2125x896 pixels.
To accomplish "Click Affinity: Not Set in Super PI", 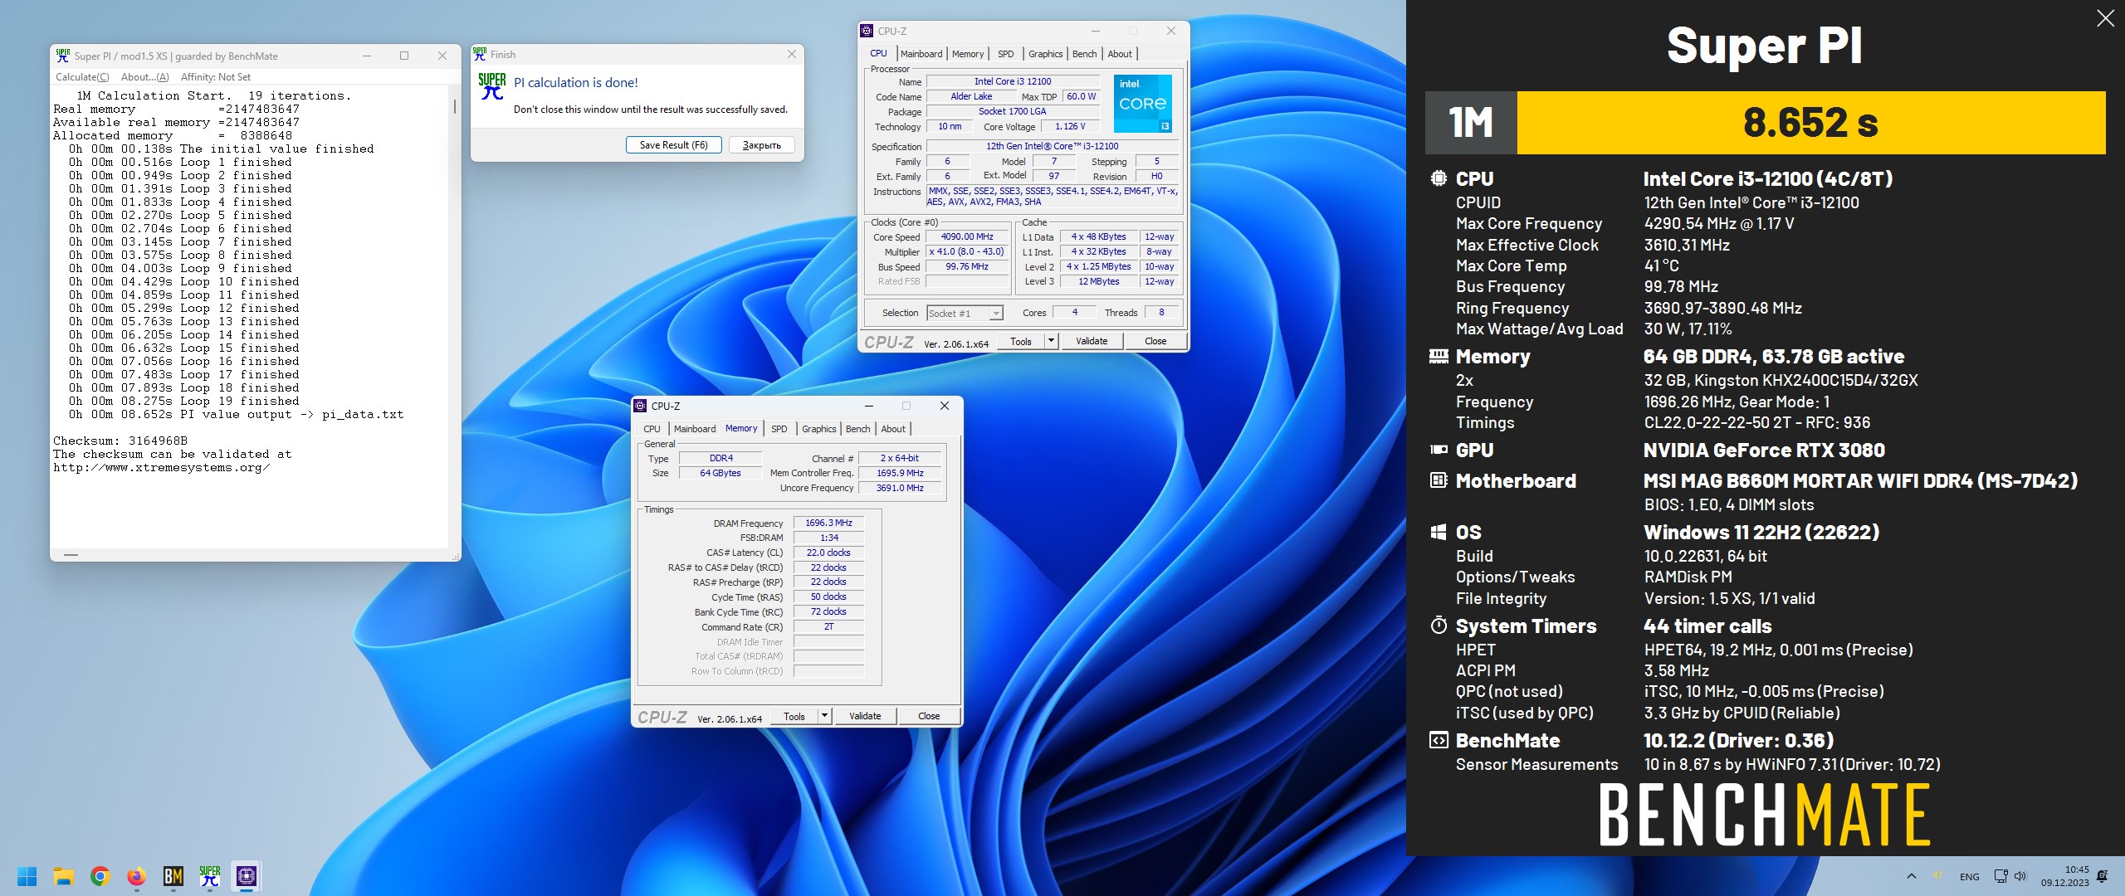I will click(x=216, y=77).
